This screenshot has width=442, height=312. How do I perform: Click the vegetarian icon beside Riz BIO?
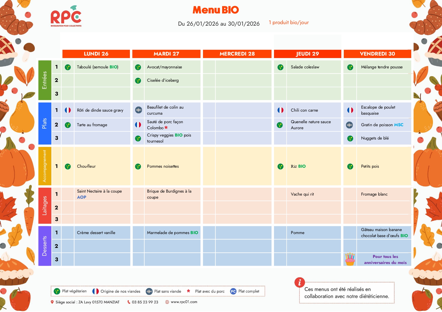280,166
